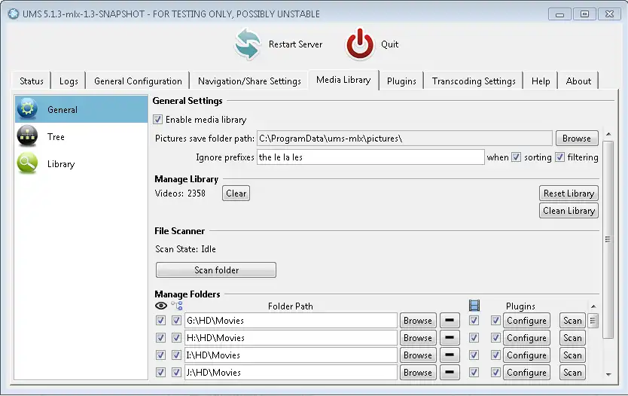Click Scan for I:\HD\Movies row
The width and height of the screenshot is (628, 396).
(x=572, y=355)
